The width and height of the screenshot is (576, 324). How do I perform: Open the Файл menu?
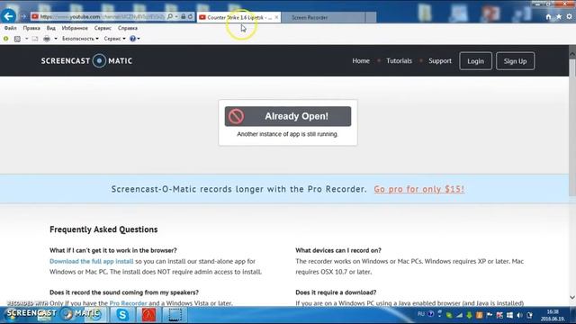tap(10, 28)
